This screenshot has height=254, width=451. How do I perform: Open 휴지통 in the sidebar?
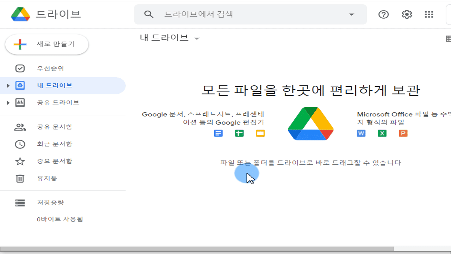tap(47, 178)
